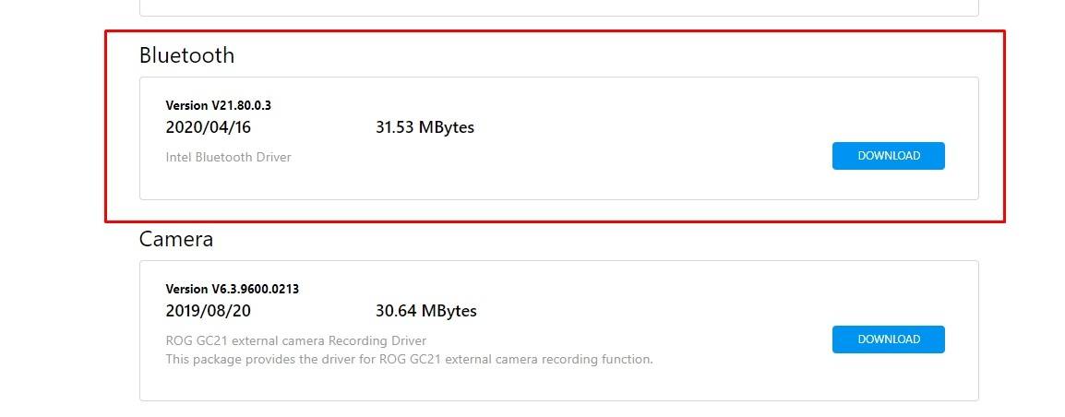Click the 'This package provides the driver' sentence
The width and height of the screenshot is (1065, 417).
click(x=409, y=359)
